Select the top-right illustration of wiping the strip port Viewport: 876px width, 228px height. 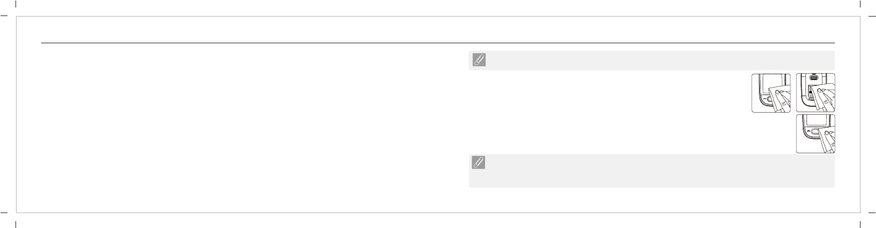(816, 93)
